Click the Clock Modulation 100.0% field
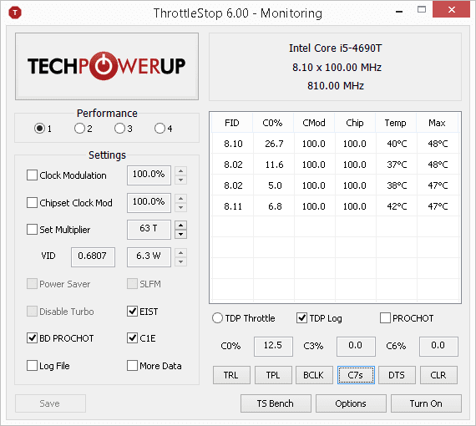The image size is (476, 426). 149,175
